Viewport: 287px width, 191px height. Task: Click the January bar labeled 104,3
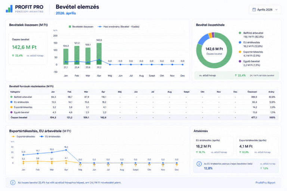tap(66, 57)
